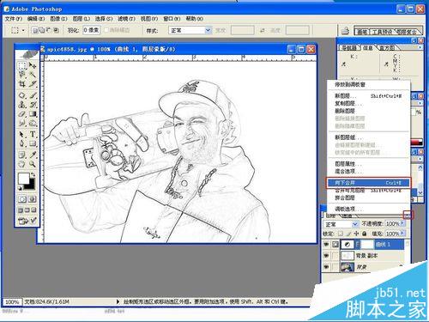
Task: Open the 图像(I) menu
Action: pyautogui.click(x=58, y=19)
